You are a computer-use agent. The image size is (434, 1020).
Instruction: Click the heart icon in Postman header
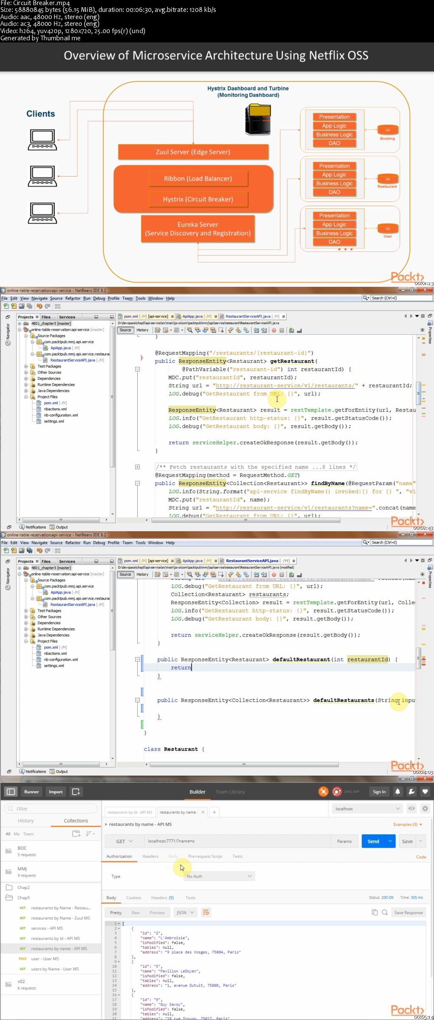click(x=425, y=792)
